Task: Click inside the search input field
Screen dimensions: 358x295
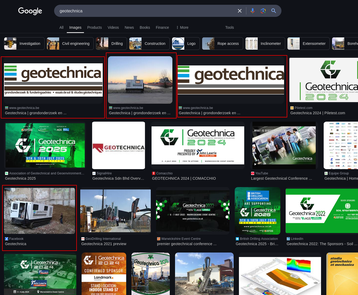Action: coord(145,11)
